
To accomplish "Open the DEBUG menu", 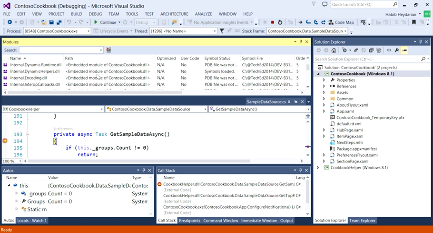I will click(95, 14).
